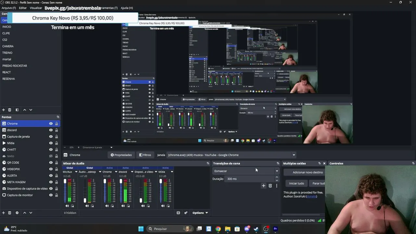This screenshot has width=416, height=234.
Task: Undock the Mixer de áudio panel
Action: 208,163
